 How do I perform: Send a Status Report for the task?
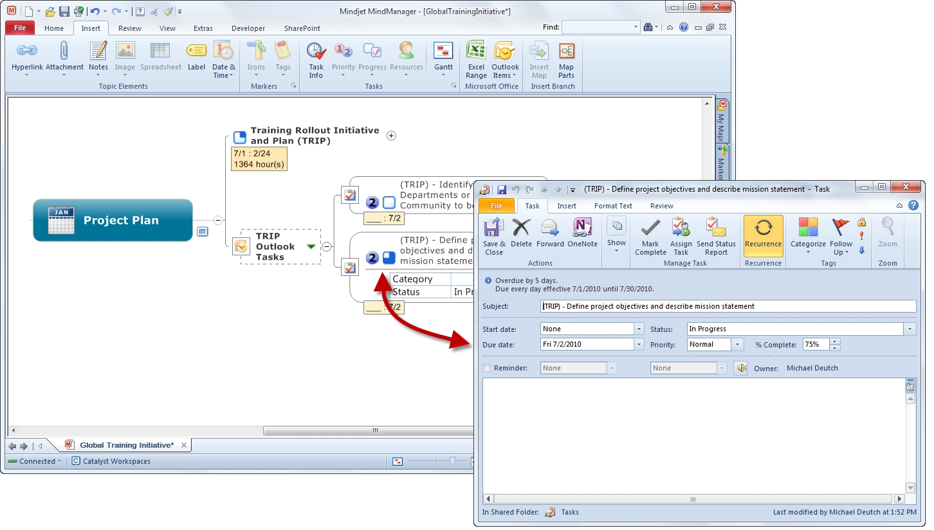pos(716,235)
